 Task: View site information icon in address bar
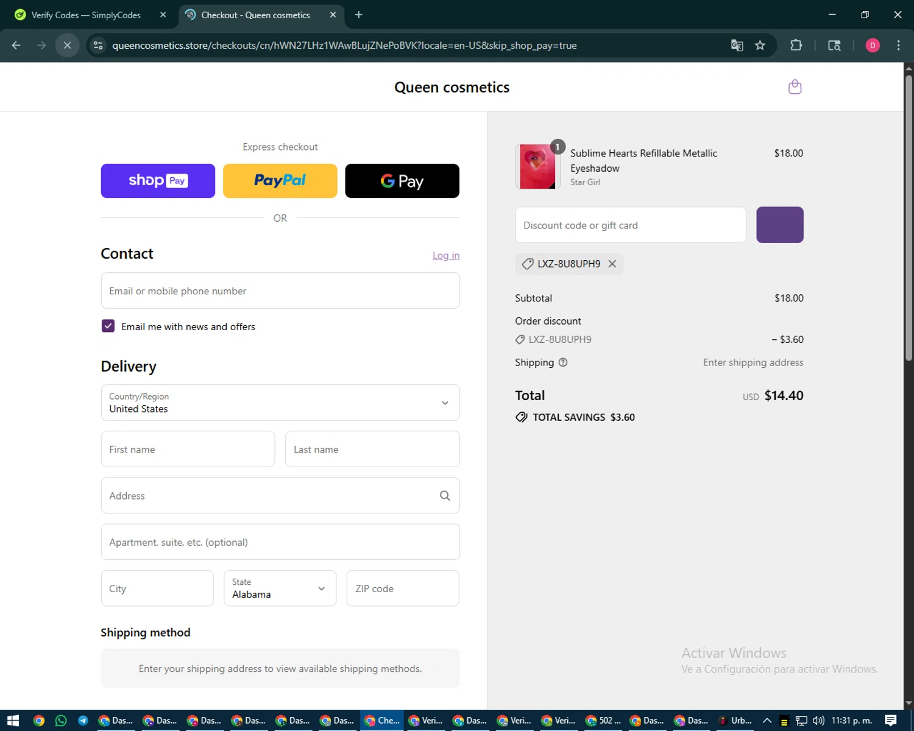coord(97,45)
